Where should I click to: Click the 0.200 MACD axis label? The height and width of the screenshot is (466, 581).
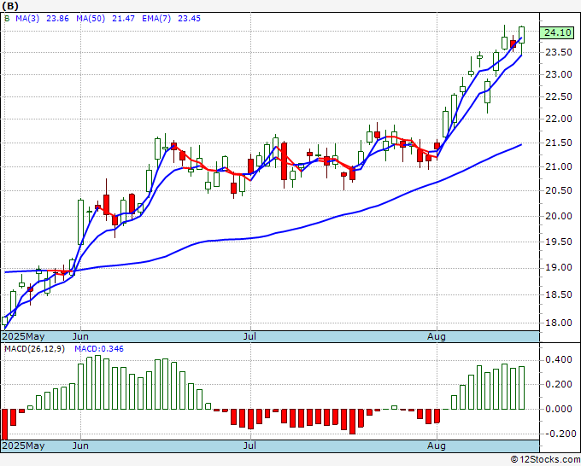pyautogui.click(x=559, y=385)
